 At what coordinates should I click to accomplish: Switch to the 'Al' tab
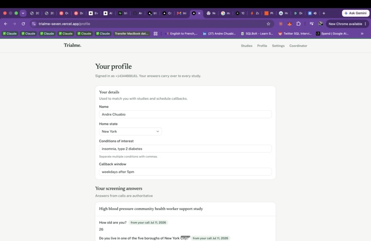[108, 13]
